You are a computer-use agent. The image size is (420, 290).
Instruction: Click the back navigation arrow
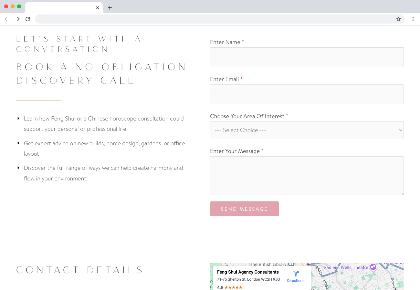click(x=7, y=19)
